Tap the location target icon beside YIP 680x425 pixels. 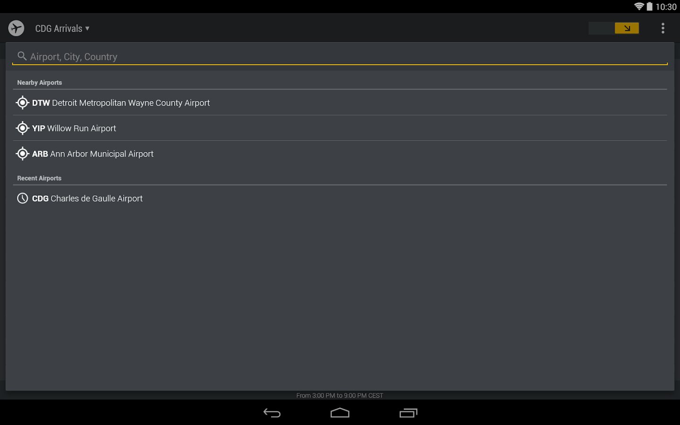[x=22, y=128]
